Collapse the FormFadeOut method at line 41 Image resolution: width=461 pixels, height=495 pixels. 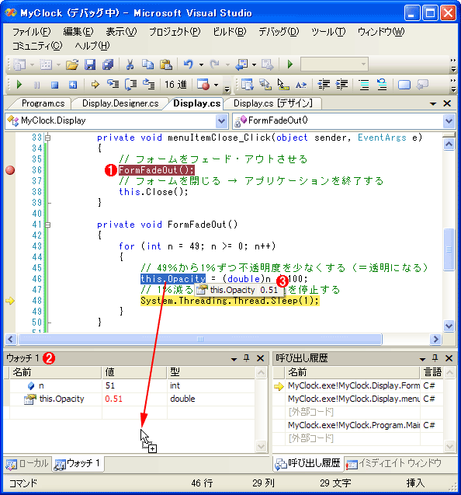47,225
